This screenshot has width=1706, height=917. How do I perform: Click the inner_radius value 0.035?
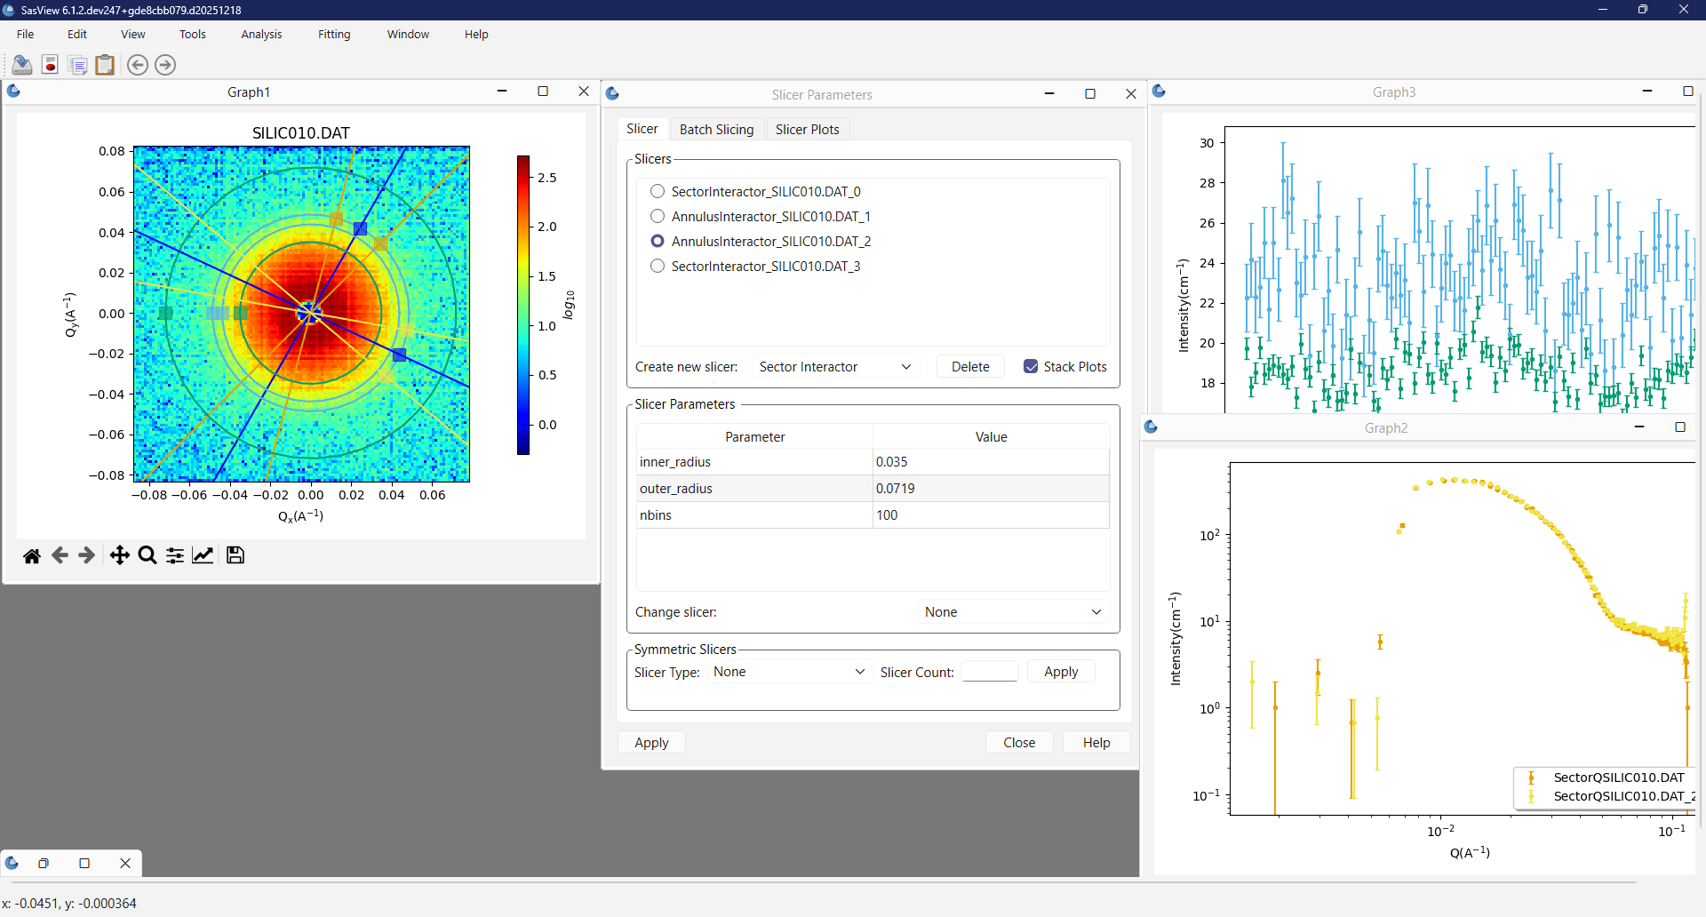tap(991, 462)
